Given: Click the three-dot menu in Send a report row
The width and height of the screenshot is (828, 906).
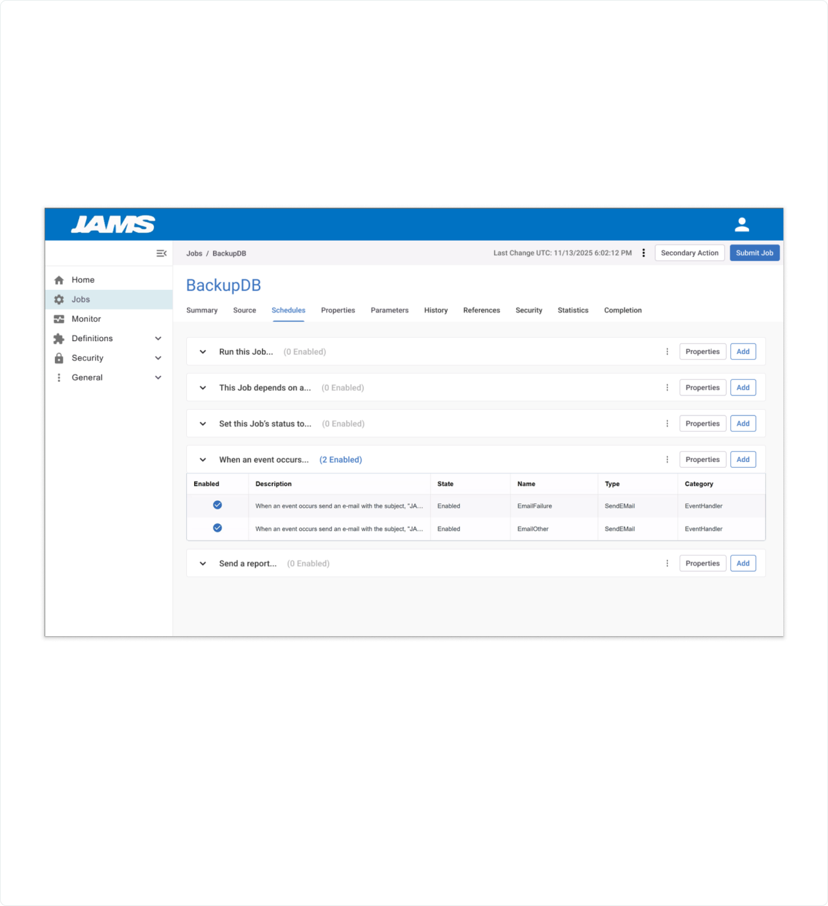Looking at the screenshot, I should (x=667, y=564).
